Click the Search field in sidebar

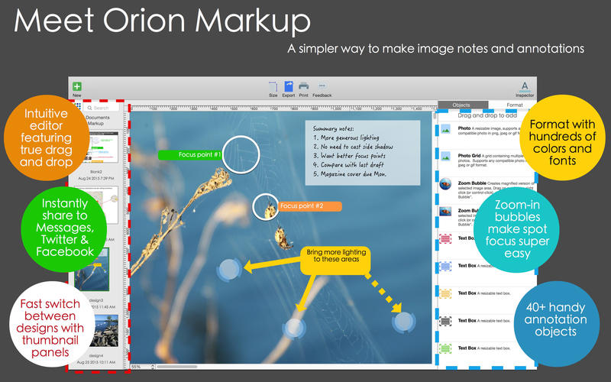(101, 108)
